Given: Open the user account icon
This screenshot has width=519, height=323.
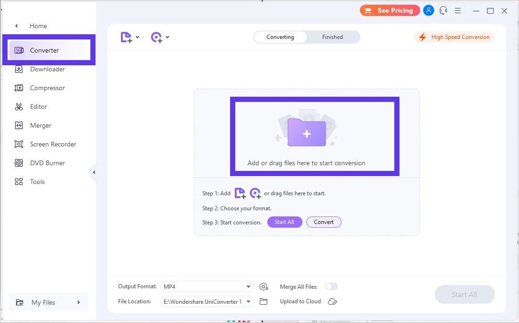Looking at the screenshot, I should click(428, 11).
